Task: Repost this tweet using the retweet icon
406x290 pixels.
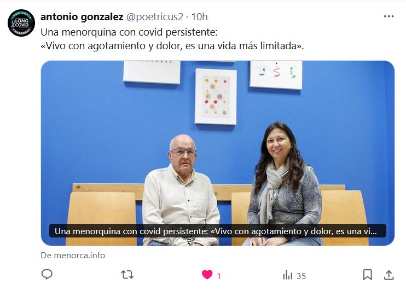Action: (x=127, y=275)
